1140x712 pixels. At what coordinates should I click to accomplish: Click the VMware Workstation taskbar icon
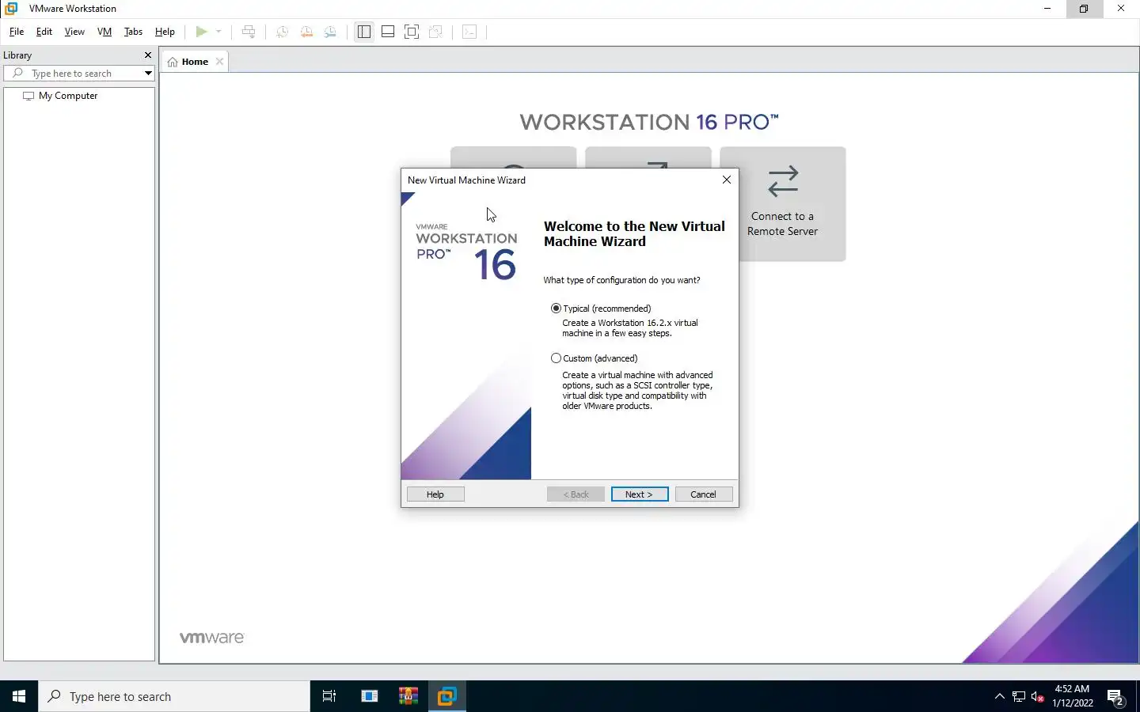[x=447, y=696]
